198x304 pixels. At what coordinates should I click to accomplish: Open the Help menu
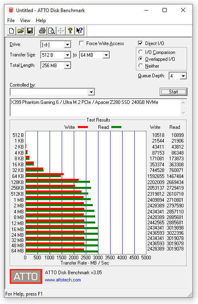pyautogui.click(x=41, y=21)
